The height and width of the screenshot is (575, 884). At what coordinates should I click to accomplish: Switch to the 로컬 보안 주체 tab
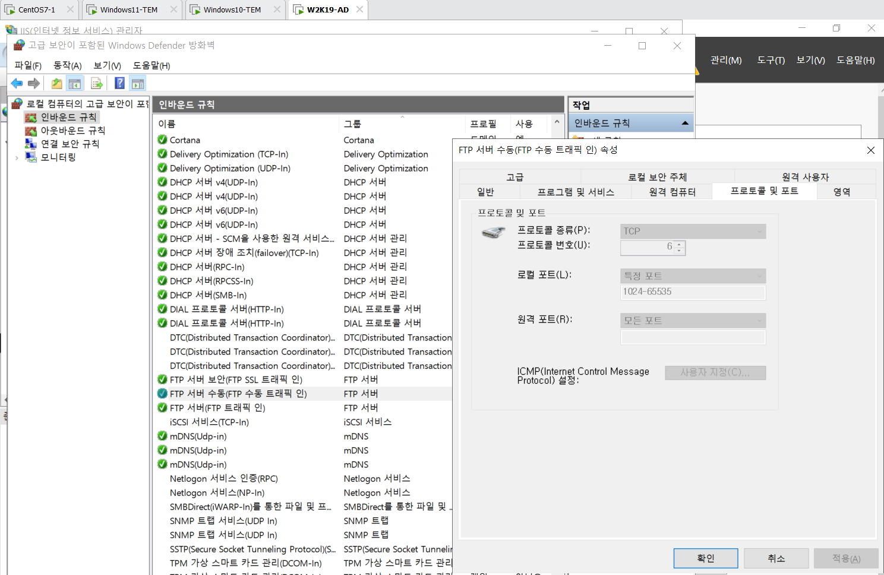pos(657,177)
